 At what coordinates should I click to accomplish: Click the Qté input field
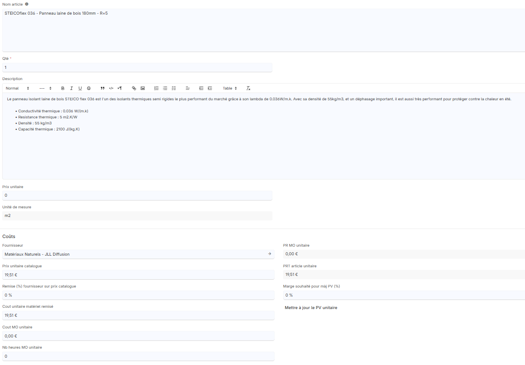(x=137, y=68)
